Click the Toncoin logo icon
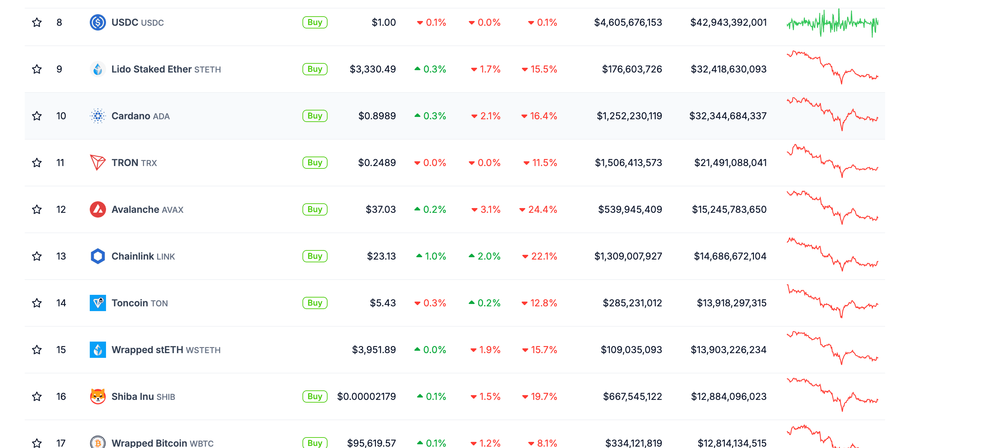985x448 pixels. [98, 303]
